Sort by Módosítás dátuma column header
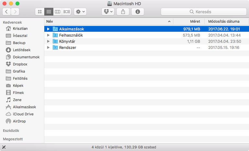Image resolution: width=249 pixels, height=151 pixels. (x=227, y=21)
